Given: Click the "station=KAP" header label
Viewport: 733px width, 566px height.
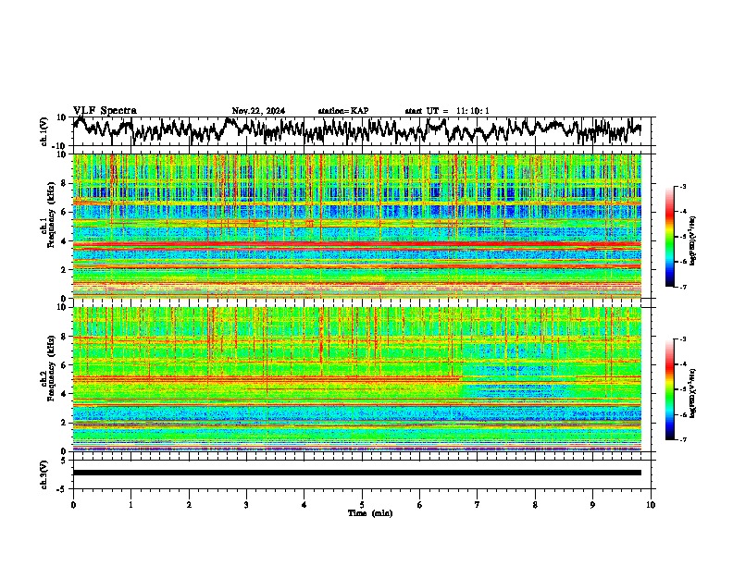Looking at the screenshot, I should pyautogui.click(x=343, y=111).
